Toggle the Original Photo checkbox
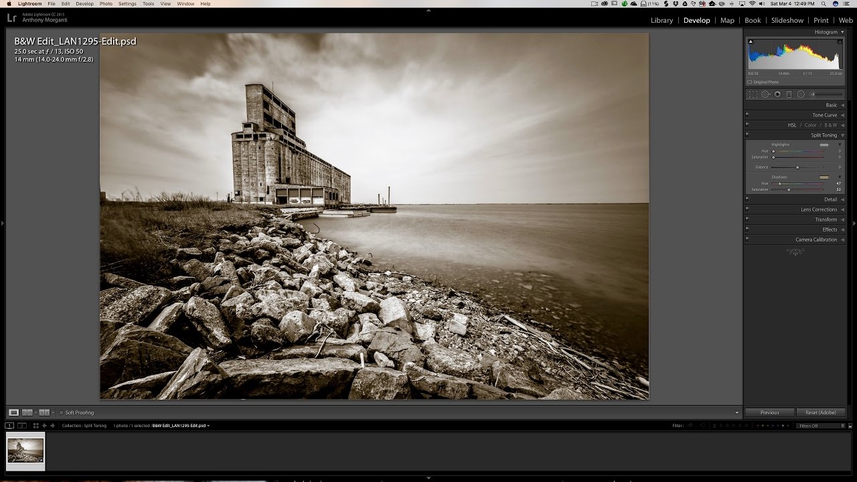Screen dimensions: 857x482 pos(750,82)
